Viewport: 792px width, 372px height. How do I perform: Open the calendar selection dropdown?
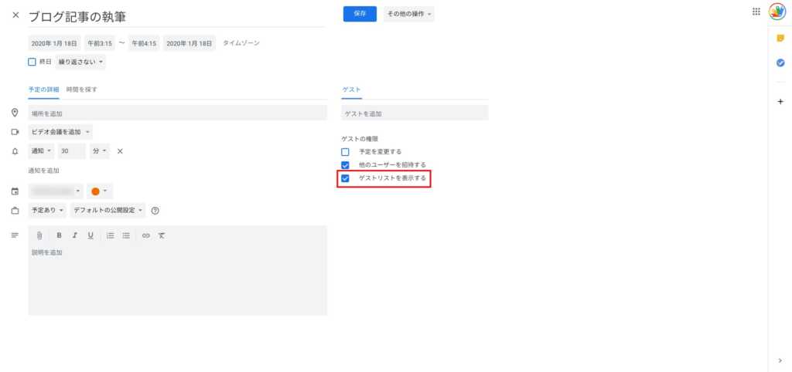(x=56, y=191)
